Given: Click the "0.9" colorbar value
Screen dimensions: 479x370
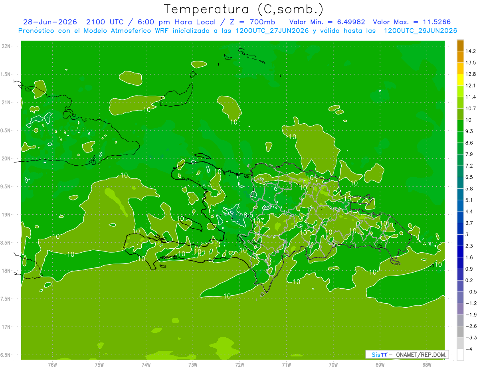Looking at the screenshot, I should click(x=469, y=269).
